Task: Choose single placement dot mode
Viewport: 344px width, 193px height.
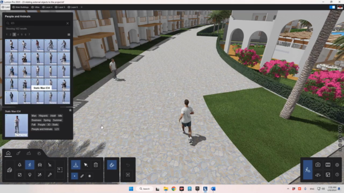Action: pyautogui.click(x=74, y=176)
